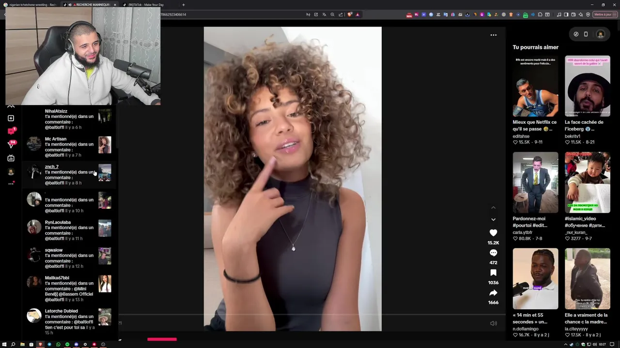The width and height of the screenshot is (620, 348).
Task: Click the round coin icon at TikTok top right
Action: (576, 34)
